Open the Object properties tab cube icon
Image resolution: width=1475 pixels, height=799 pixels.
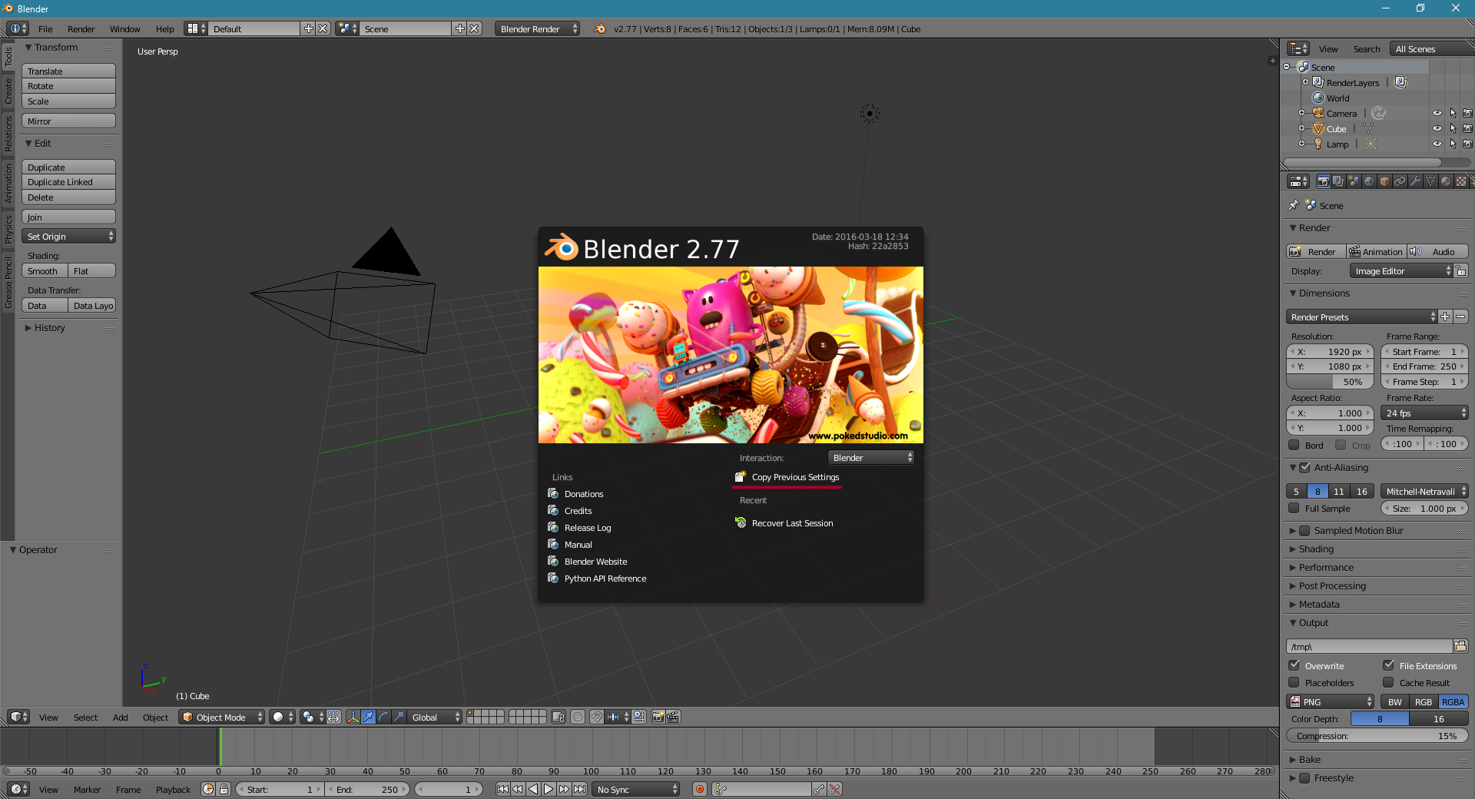(x=1384, y=181)
